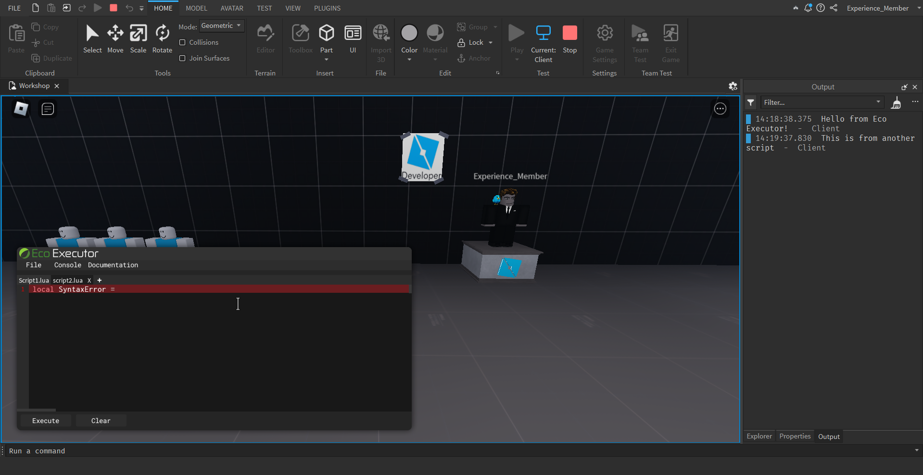This screenshot has width=923, height=475.
Task: Click the Clear button
Action: coord(101,421)
